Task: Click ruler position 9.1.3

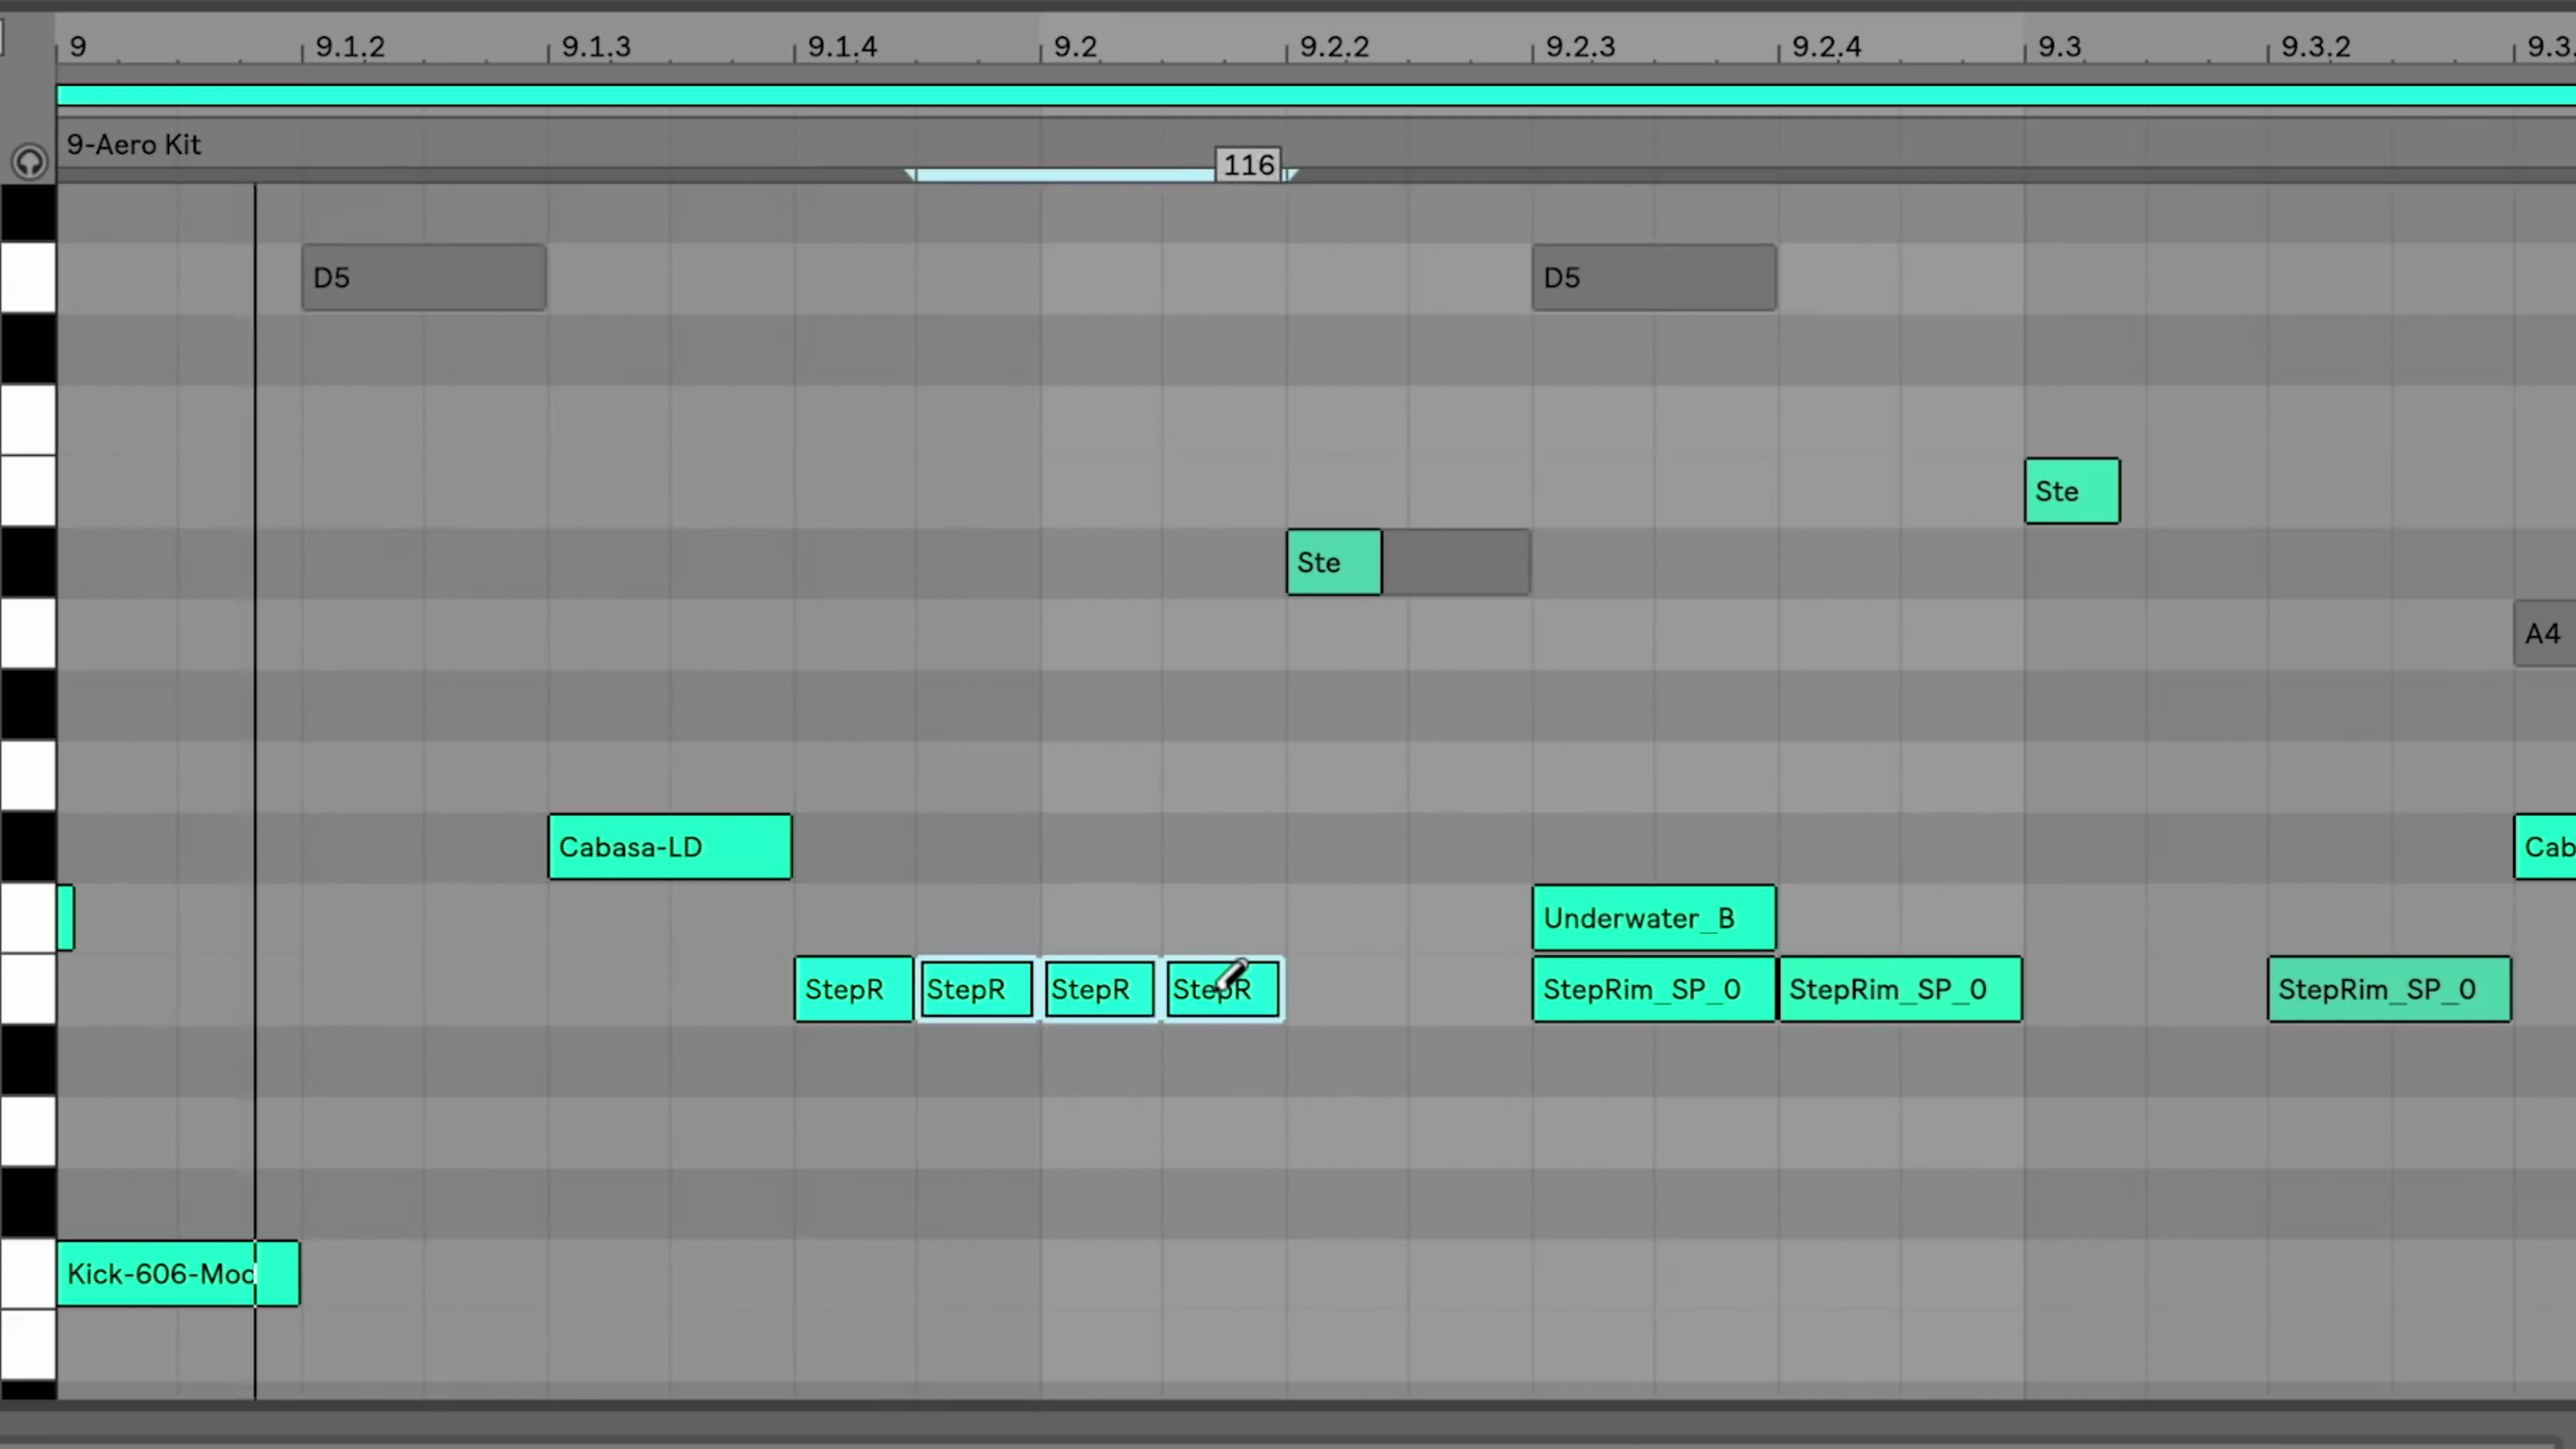Action: (x=596, y=47)
